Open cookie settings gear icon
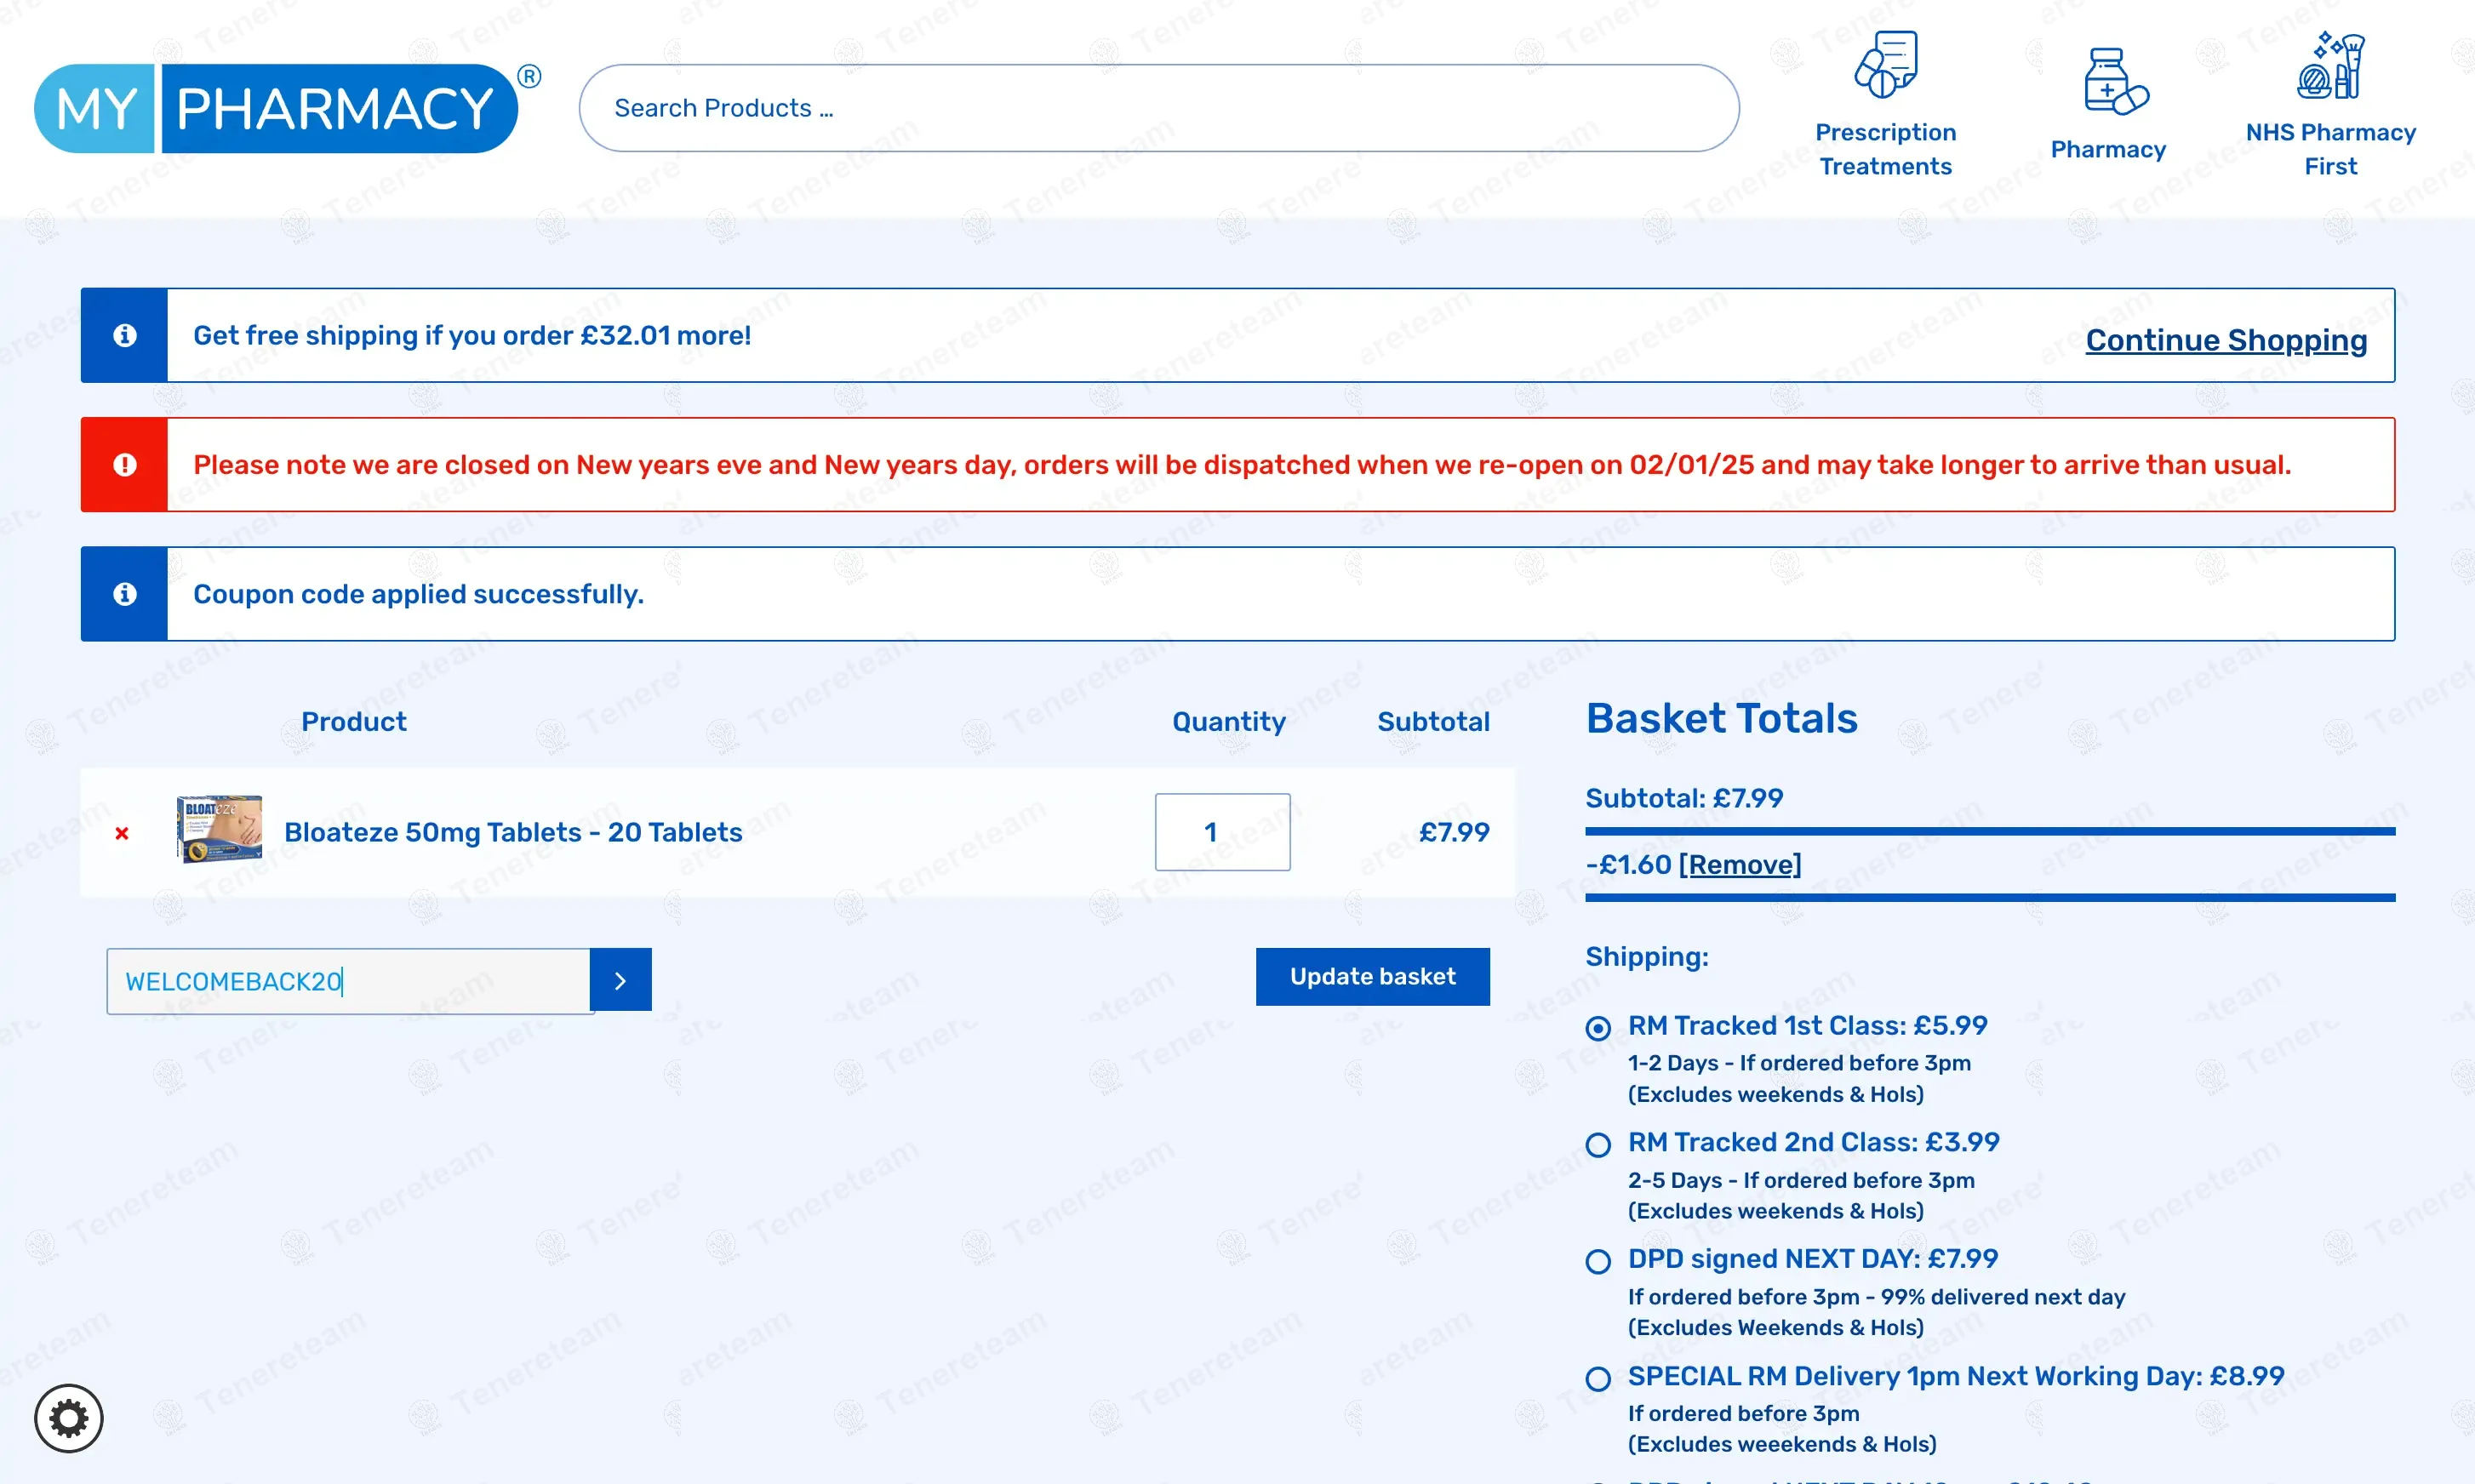2475x1484 pixels. 69,1417
